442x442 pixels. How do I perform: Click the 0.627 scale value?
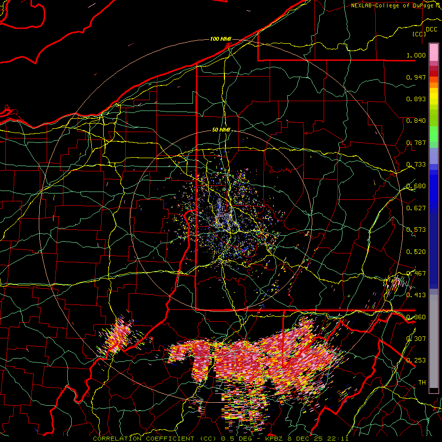click(416, 208)
